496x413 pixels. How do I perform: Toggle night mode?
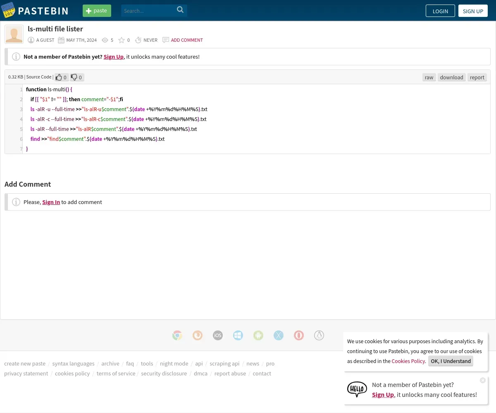point(174,363)
